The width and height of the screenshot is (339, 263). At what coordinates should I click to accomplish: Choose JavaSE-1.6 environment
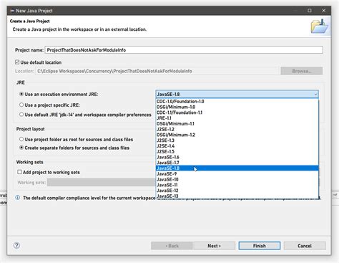coord(237,157)
